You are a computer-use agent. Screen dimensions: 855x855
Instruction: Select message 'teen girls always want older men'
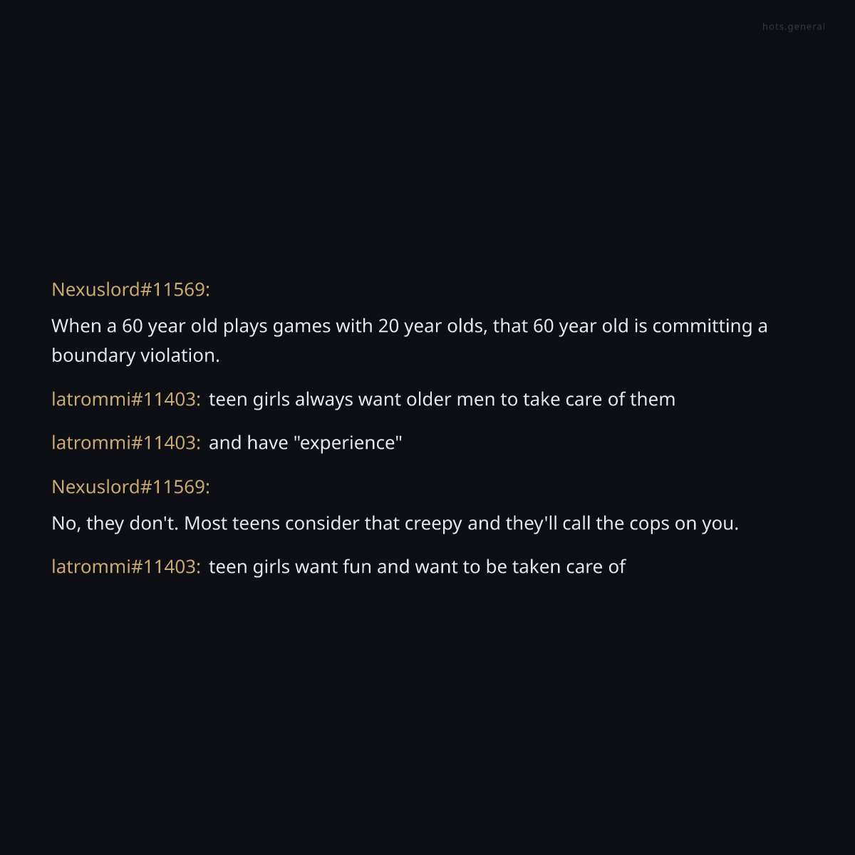tap(442, 399)
